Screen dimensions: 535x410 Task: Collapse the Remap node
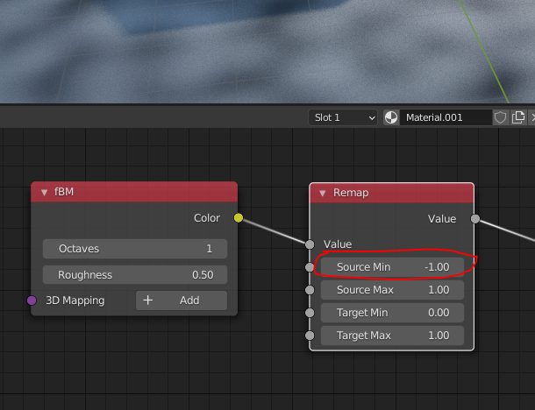pyautogui.click(x=323, y=193)
